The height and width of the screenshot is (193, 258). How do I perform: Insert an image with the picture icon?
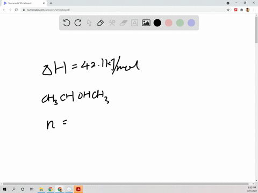pyautogui.click(x=146, y=23)
